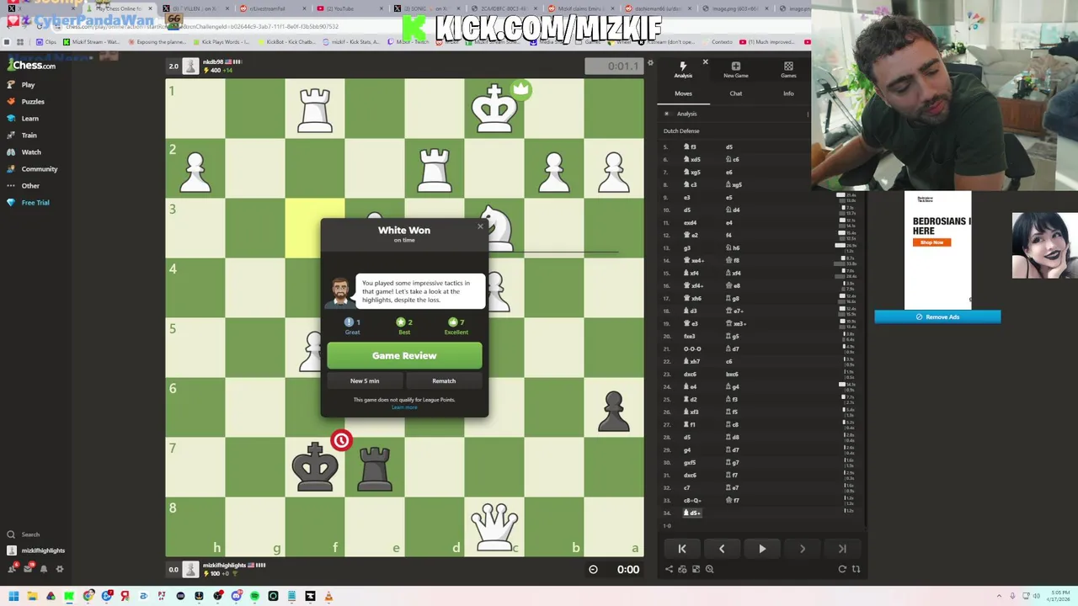Open the notifications bell icon
The width and height of the screenshot is (1078, 606).
44,569
